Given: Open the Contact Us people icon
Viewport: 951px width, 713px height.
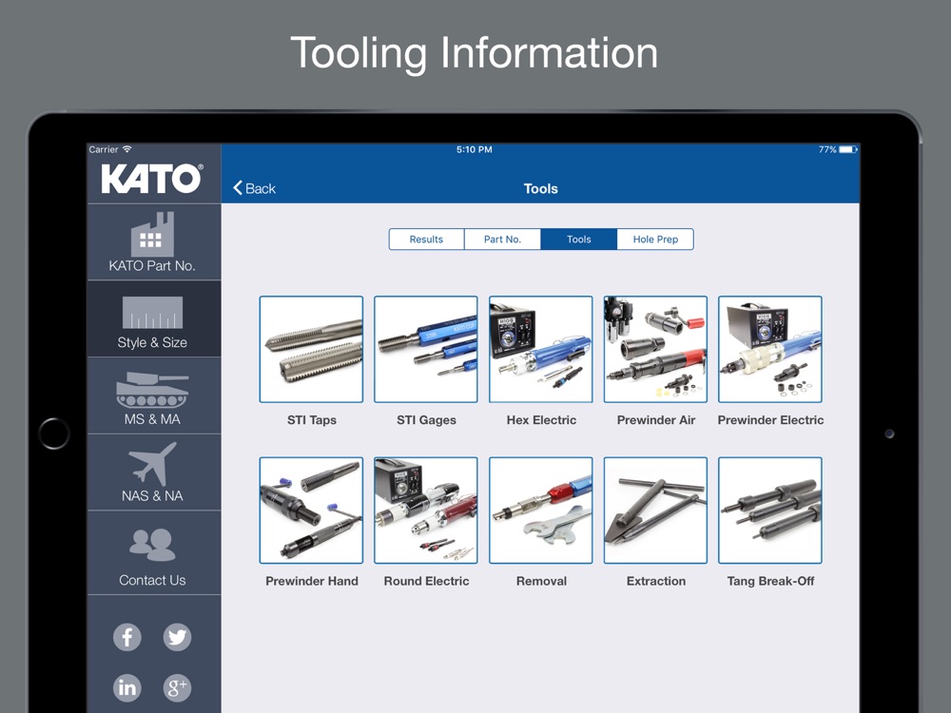Looking at the screenshot, I should pos(152,545).
